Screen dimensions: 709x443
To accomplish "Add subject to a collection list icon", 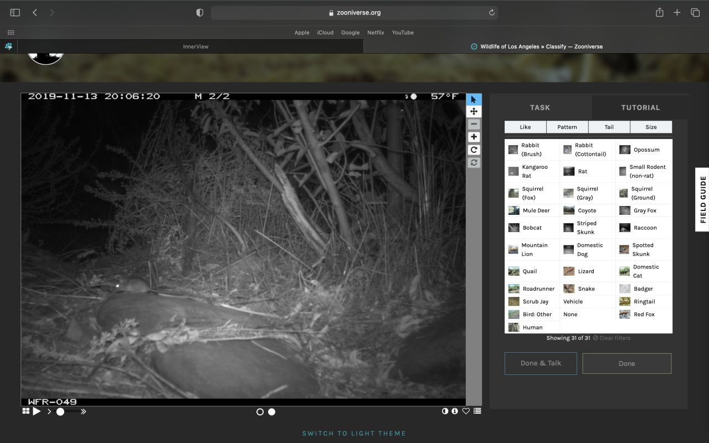I will coord(477,411).
